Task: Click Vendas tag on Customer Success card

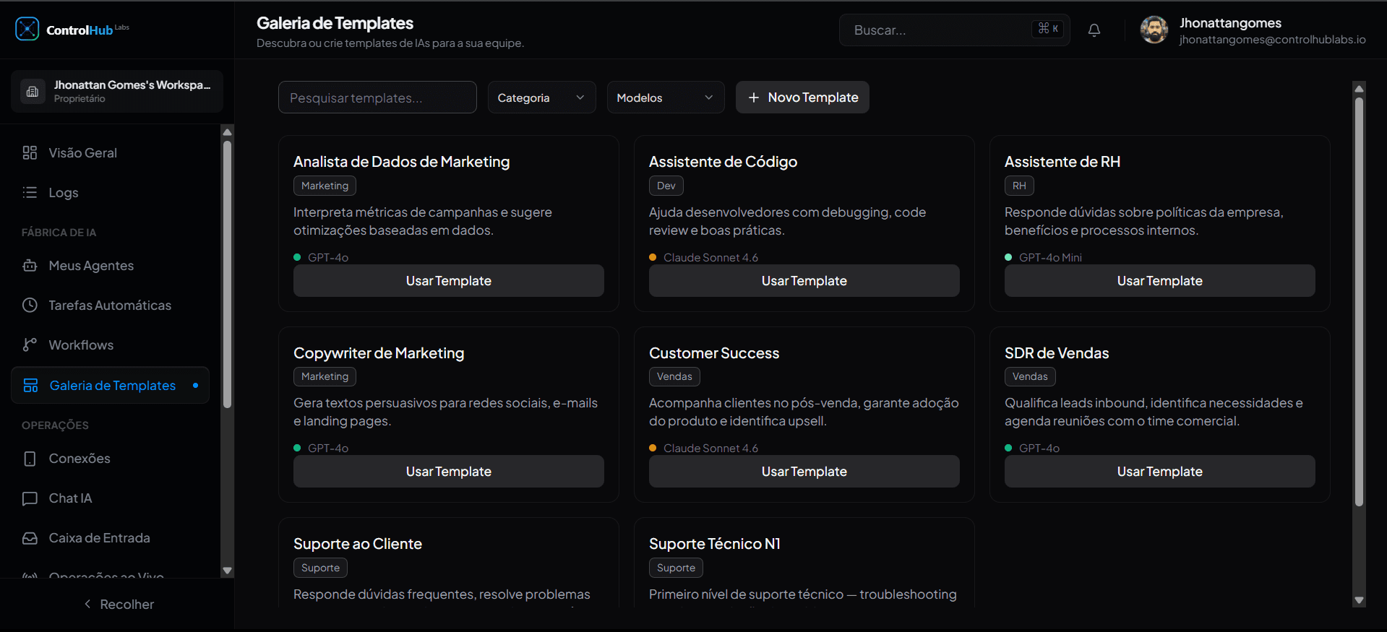Action: [x=674, y=376]
